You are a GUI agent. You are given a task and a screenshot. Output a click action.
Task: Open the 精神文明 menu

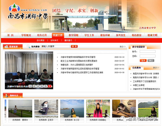[x=152, y=35]
